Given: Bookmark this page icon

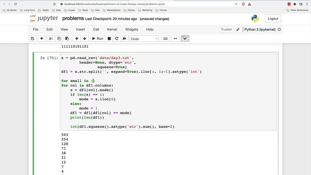Looking at the screenshot, I should [54, 4].
